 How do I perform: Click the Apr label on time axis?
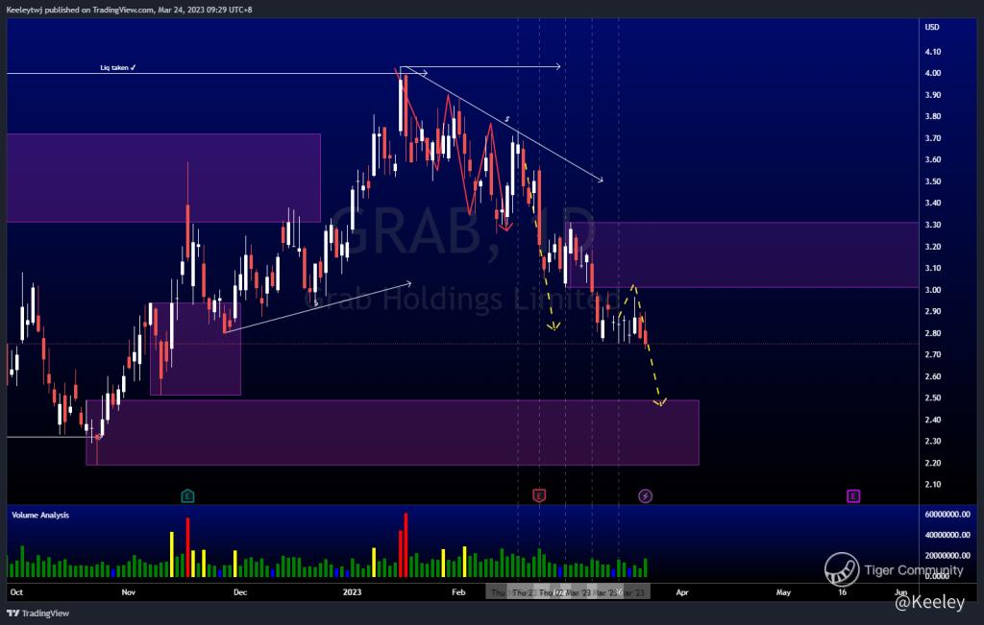(682, 592)
